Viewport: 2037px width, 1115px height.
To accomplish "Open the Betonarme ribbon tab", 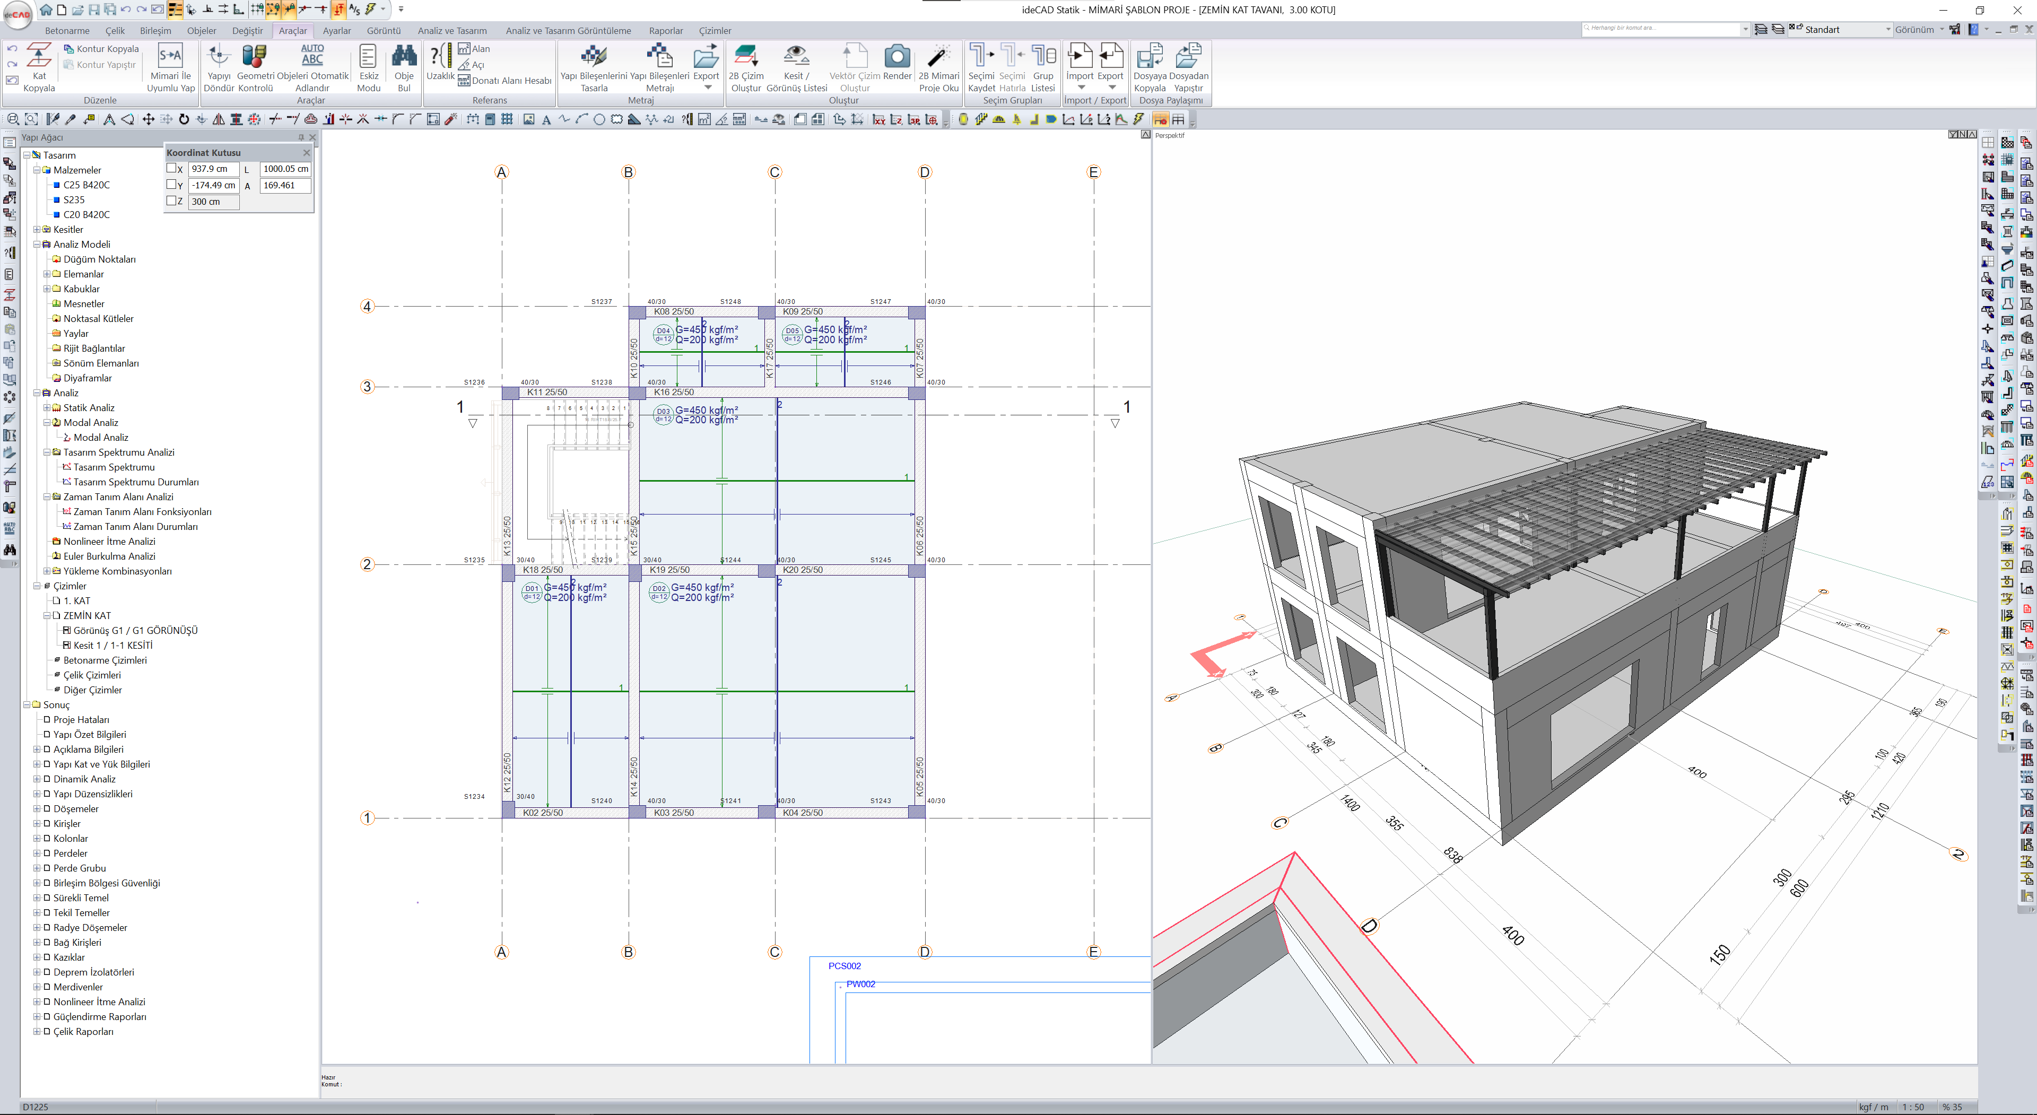I will pos(67,31).
